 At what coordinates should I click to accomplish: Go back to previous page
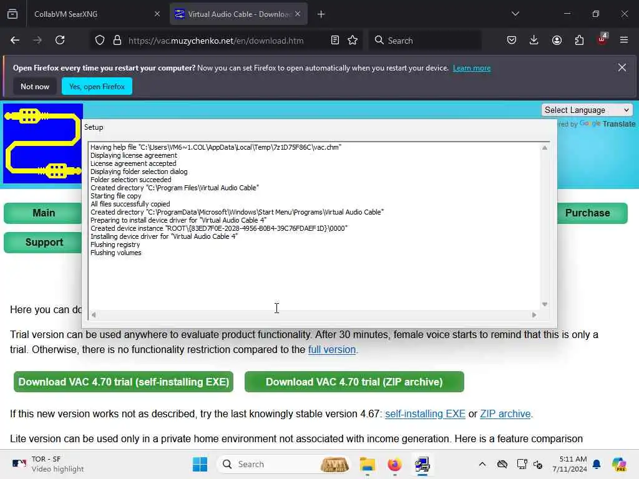[15, 40]
